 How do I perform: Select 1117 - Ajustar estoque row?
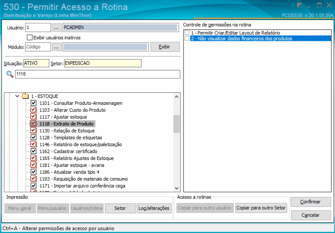click(x=63, y=117)
